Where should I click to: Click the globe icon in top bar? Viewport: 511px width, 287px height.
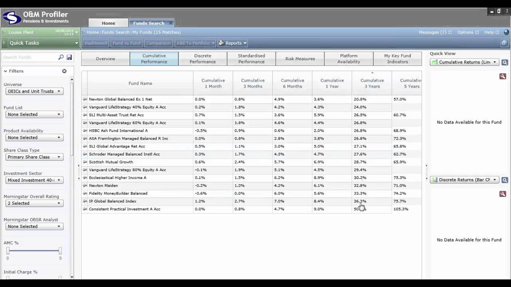click(507, 32)
